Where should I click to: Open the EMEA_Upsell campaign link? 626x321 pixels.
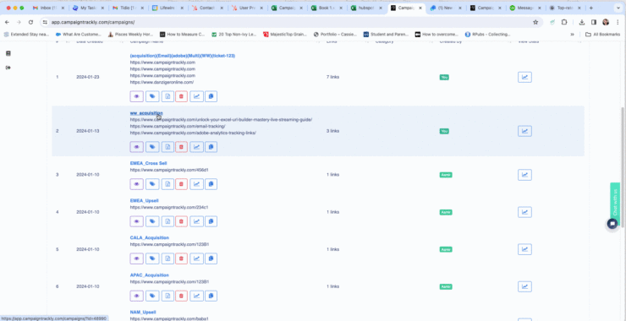tap(144, 200)
